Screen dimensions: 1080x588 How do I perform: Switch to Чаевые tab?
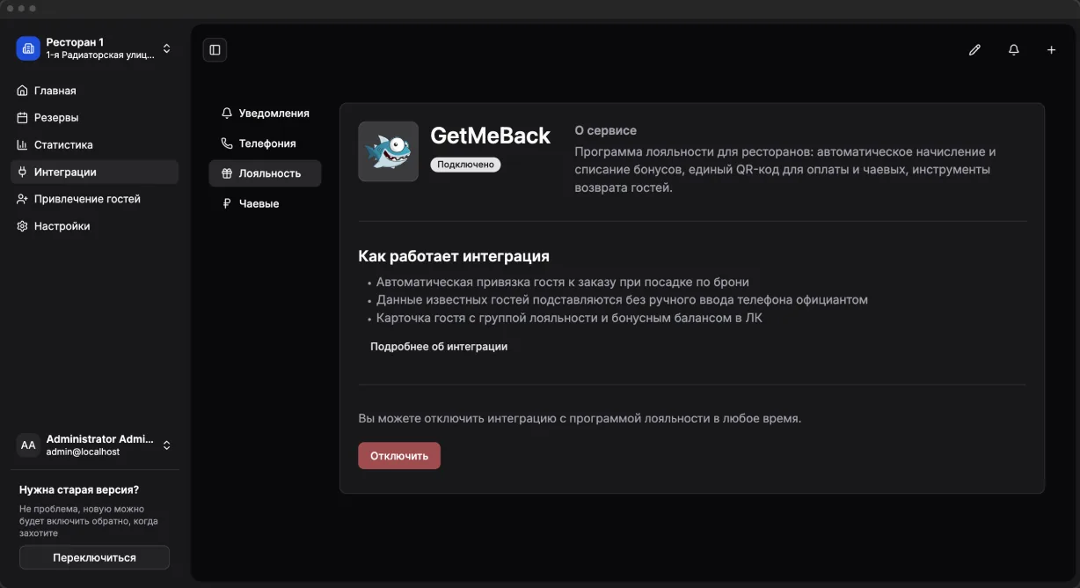pyautogui.click(x=265, y=203)
